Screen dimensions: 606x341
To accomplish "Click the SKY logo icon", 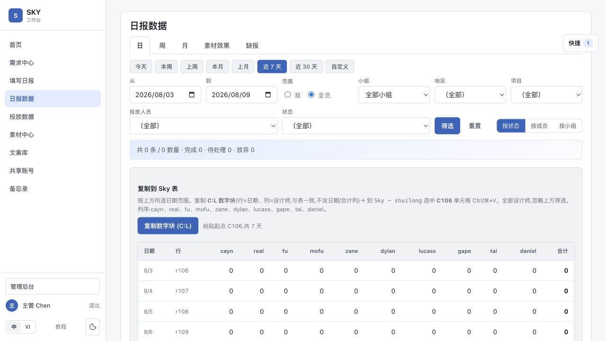I will 16,16.
